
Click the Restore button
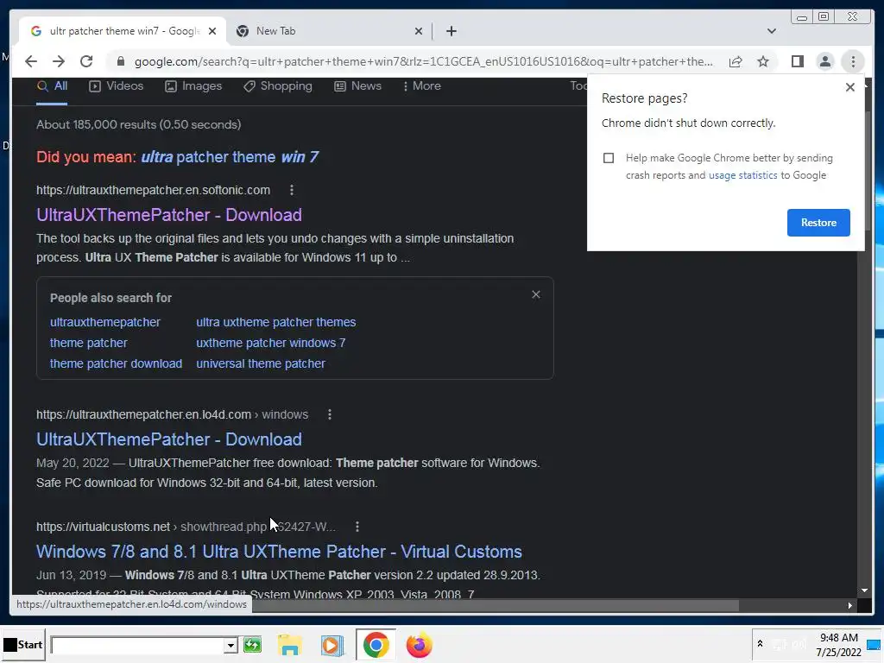pos(818,223)
